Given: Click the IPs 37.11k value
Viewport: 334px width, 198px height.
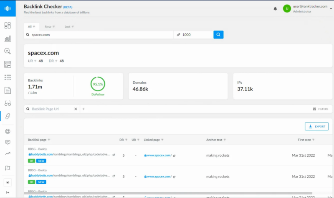Looking at the screenshot, I should (x=245, y=89).
